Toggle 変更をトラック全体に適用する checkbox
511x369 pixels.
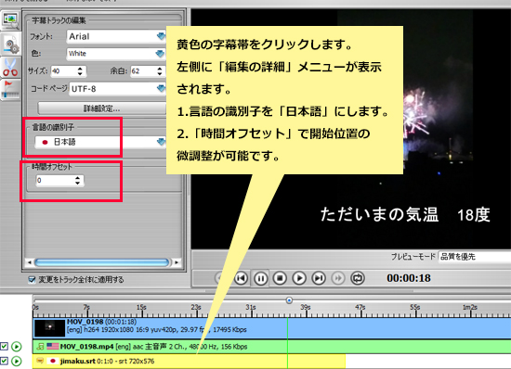(x=32, y=280)
